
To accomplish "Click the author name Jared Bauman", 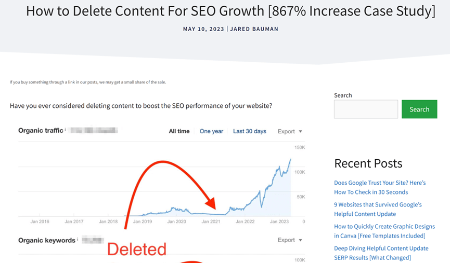I will point(254,29).
